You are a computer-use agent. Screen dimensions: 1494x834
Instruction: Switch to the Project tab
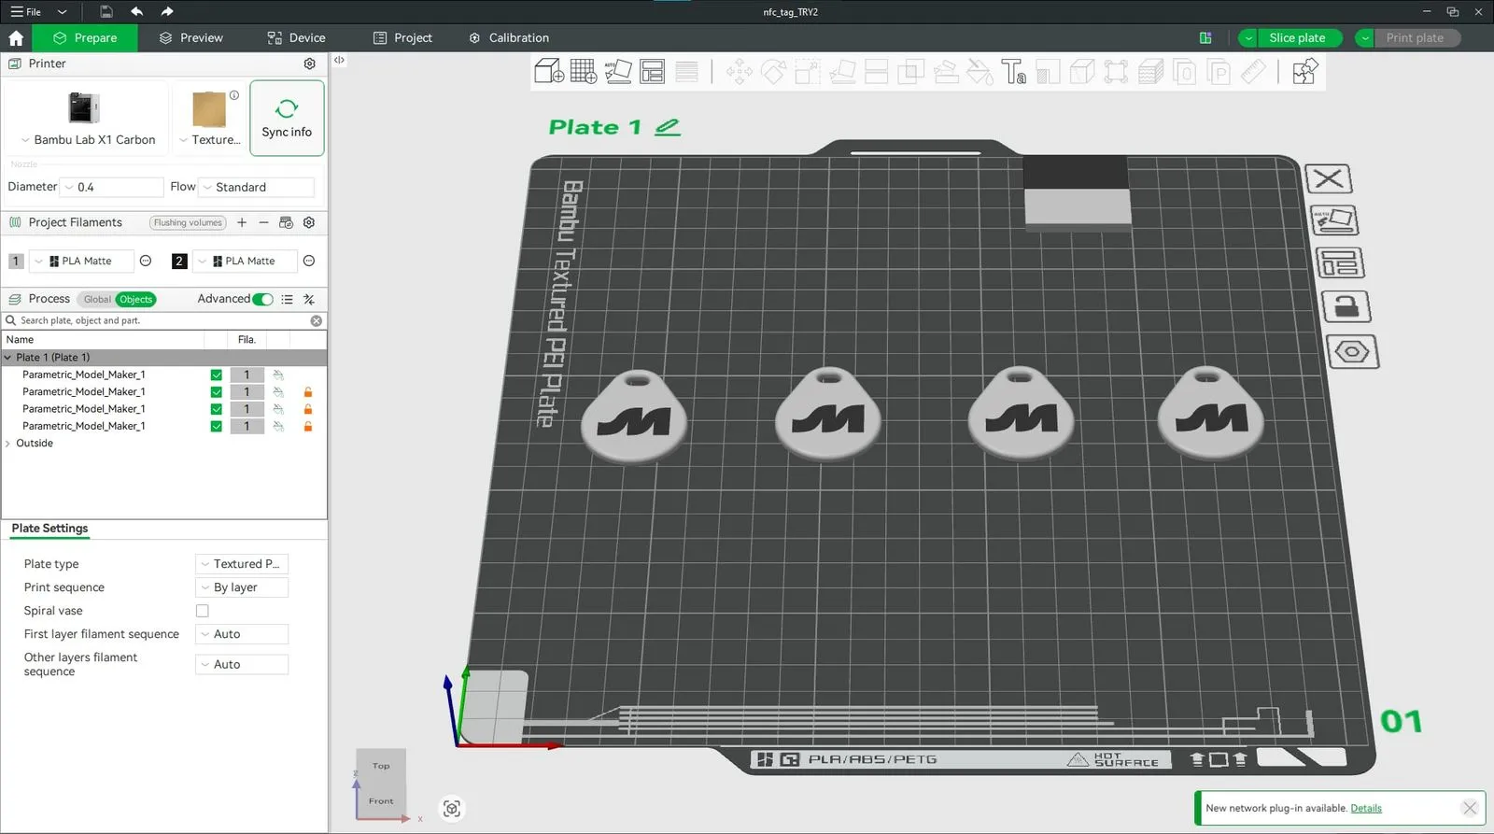pos(402,38)
